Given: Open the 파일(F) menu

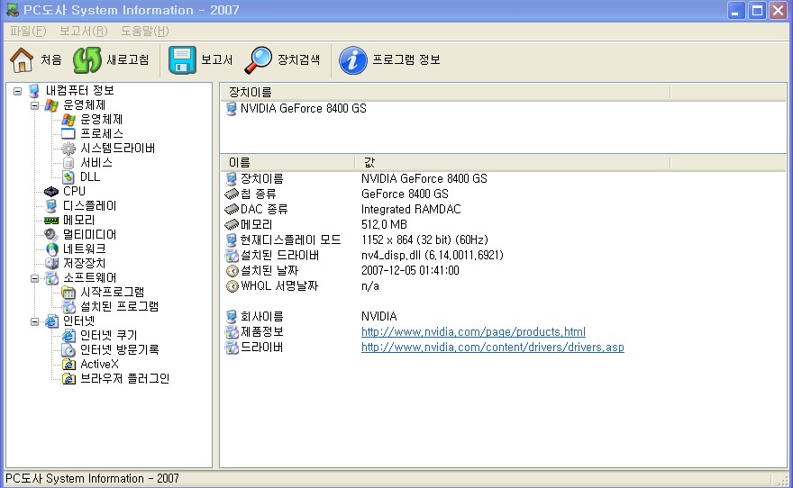Looking at the screenshot, I should click(28, 32).
